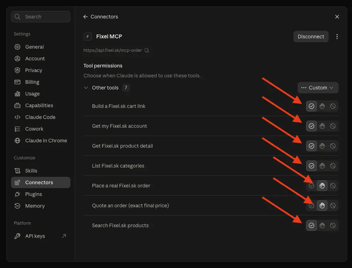Image resolution: width=352 pixels, height=268 pixels.
Task: Block the Get my Fixel.sk account tool
Action: [x=333, y=126]
